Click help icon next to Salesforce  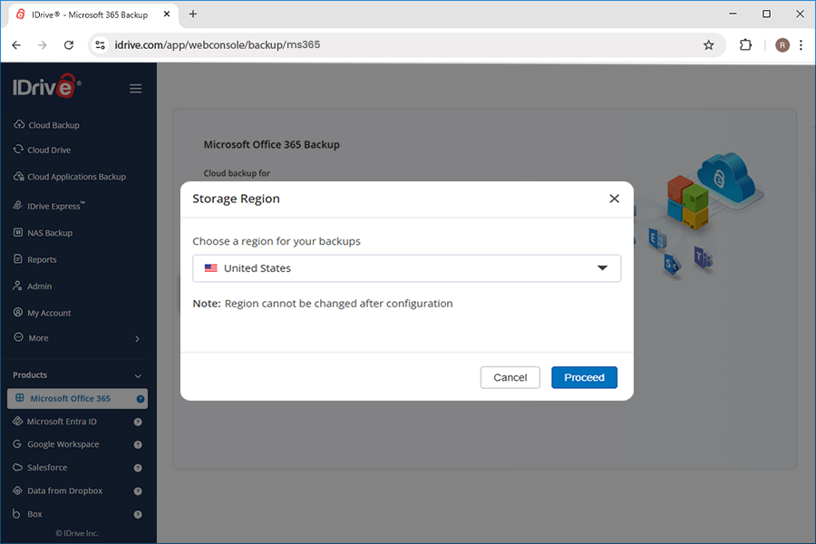[138, 468]
